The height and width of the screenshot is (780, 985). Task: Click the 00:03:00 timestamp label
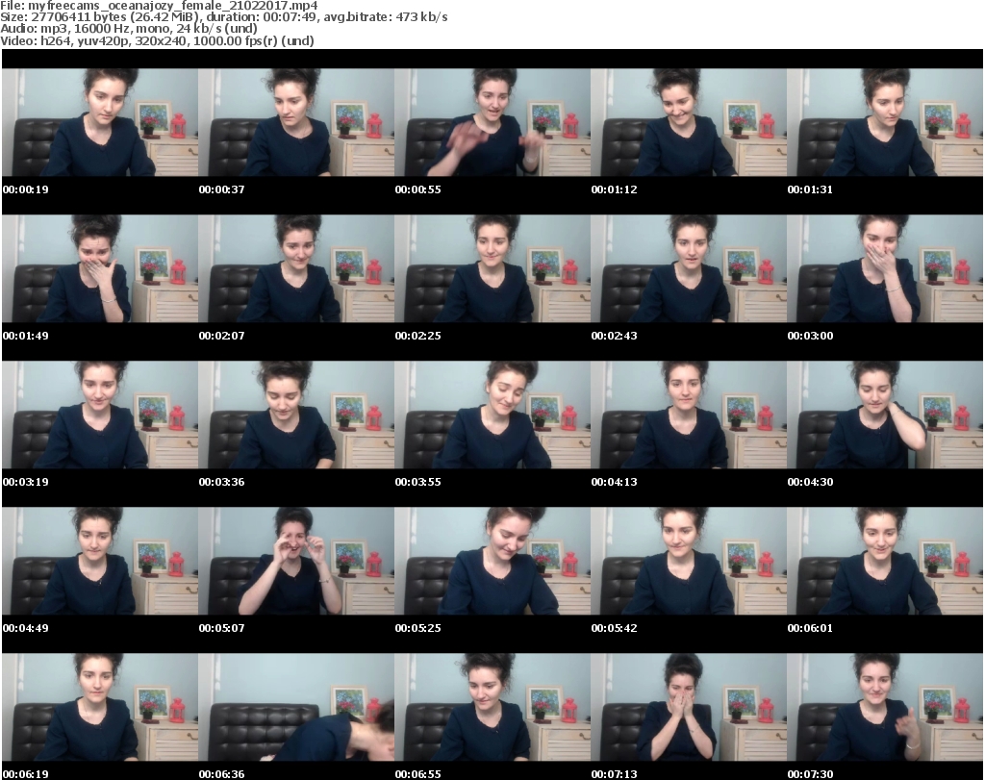810,336
